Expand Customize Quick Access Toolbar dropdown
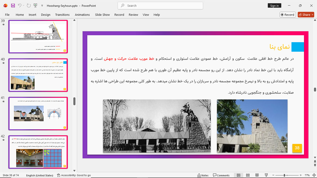This screenshot has height=178, width=317. [x=42, y=6]
